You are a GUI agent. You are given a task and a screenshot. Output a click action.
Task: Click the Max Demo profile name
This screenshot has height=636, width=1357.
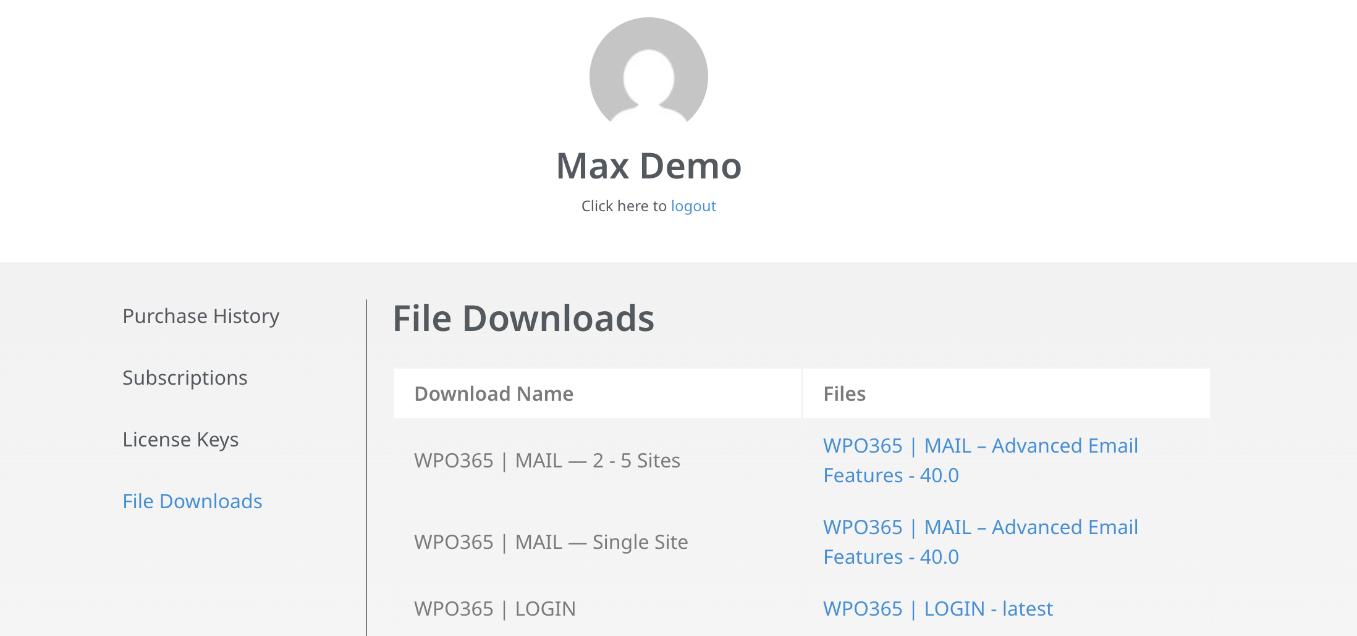[x=649, y=166]
